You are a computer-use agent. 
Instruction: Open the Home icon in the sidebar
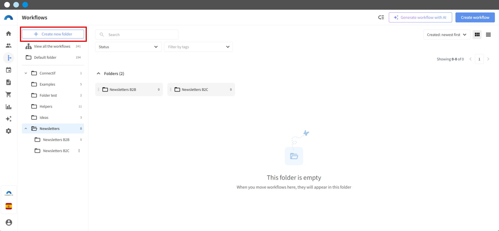pyautogui.click(x=9, y=33)
